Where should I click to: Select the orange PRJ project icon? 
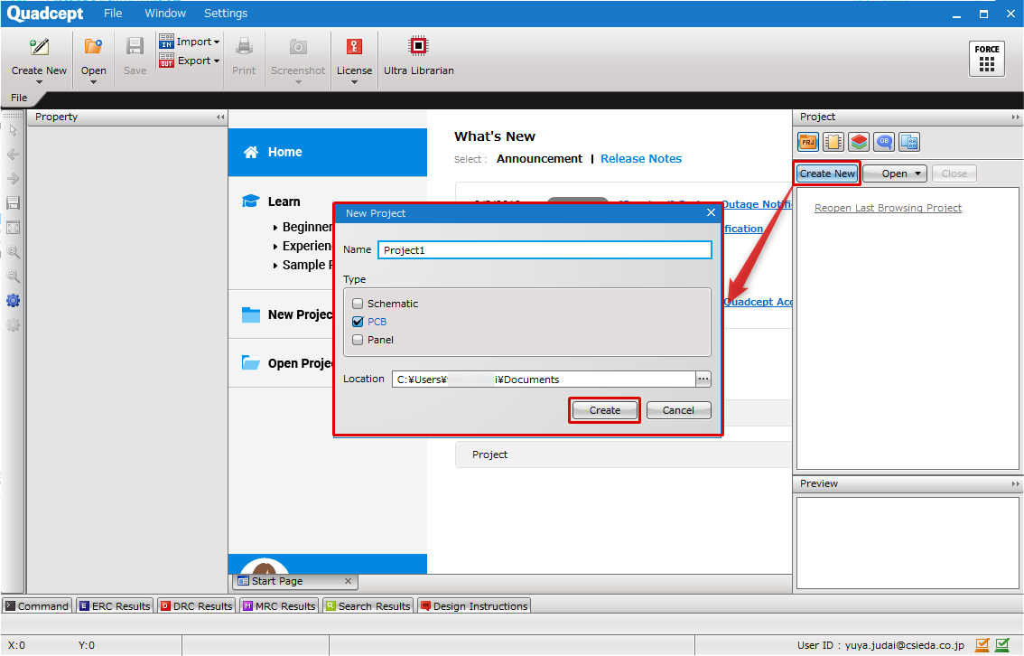(x=808, y=142)
